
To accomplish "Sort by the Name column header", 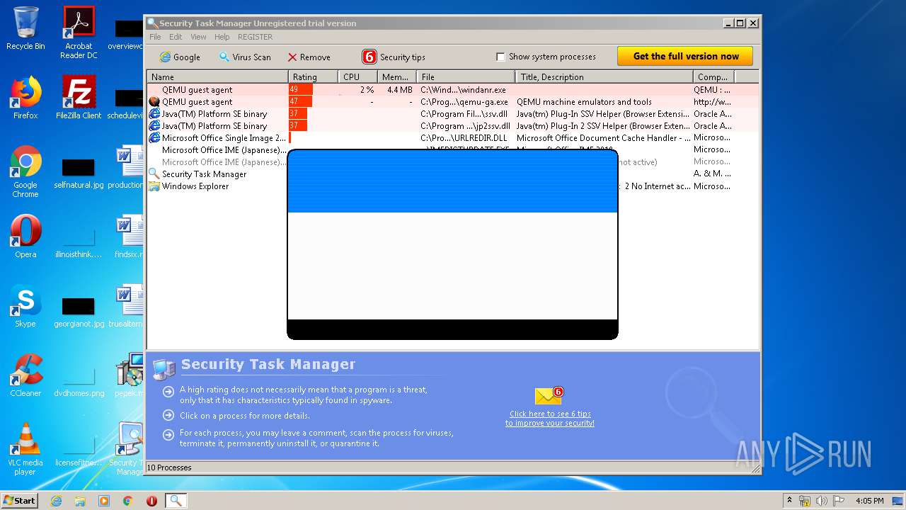I will [217, 76].
